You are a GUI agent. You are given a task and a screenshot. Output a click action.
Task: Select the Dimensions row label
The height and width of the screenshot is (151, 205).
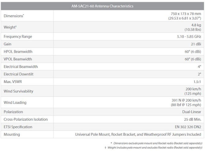(13, 16)
